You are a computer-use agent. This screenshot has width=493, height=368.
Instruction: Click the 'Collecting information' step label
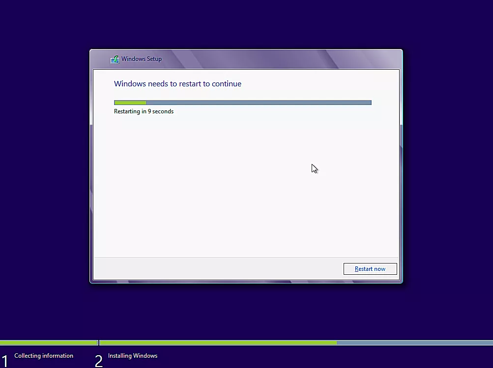[44, 356]
